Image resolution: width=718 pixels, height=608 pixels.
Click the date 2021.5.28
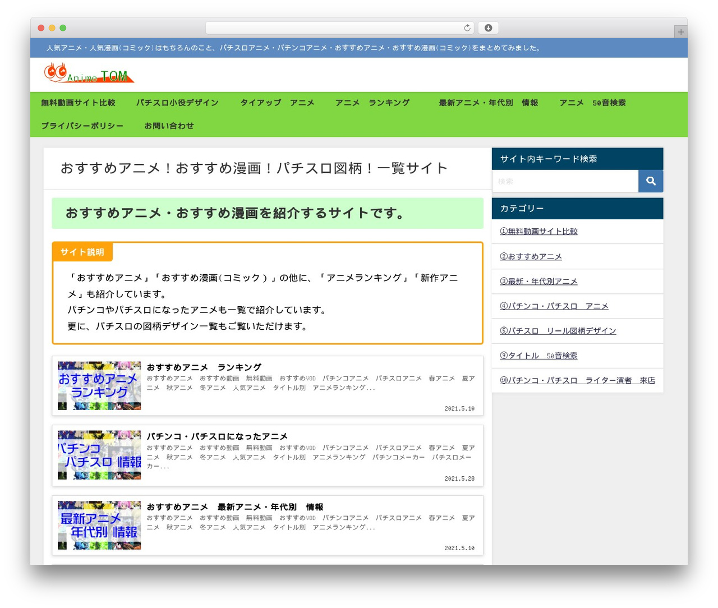(459, 478)
